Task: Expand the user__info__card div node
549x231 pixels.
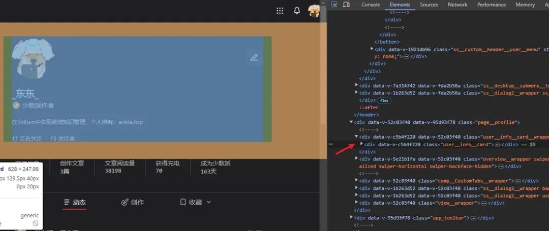Action: pos(362,144)
